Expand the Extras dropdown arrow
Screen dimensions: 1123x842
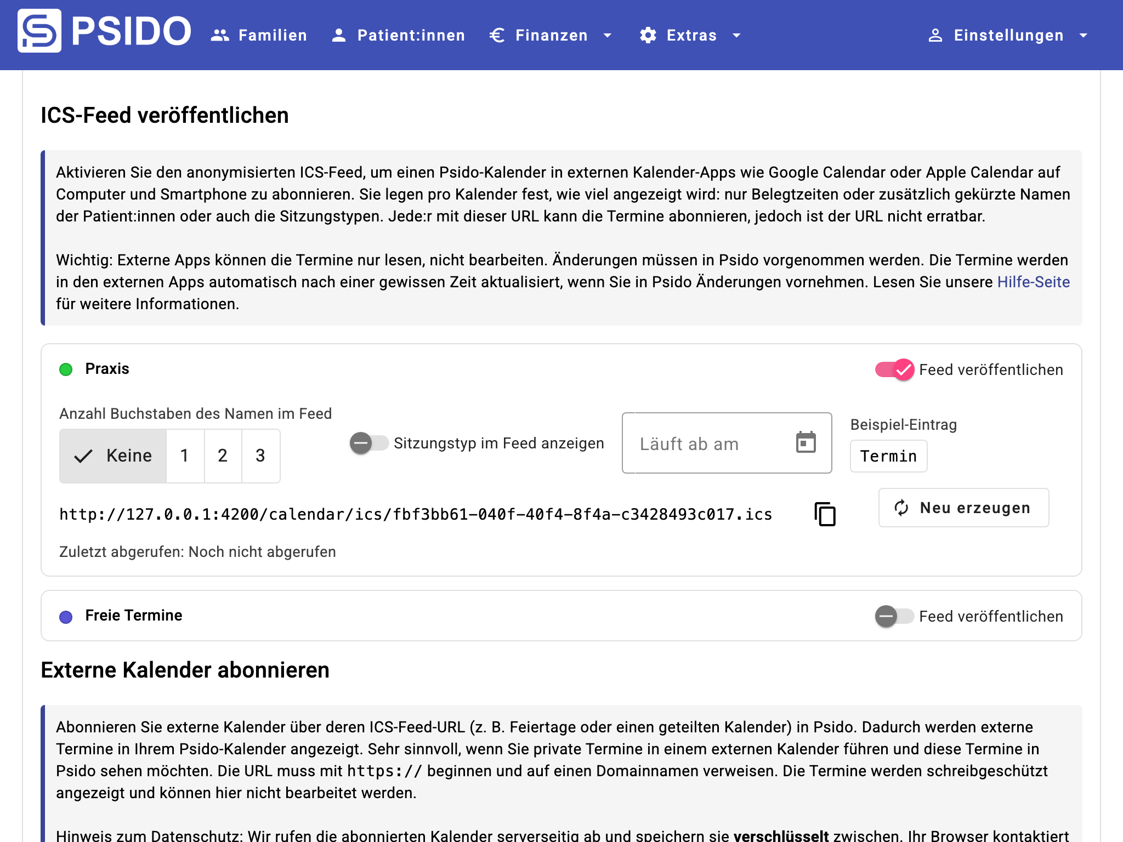tap(736, 36)
